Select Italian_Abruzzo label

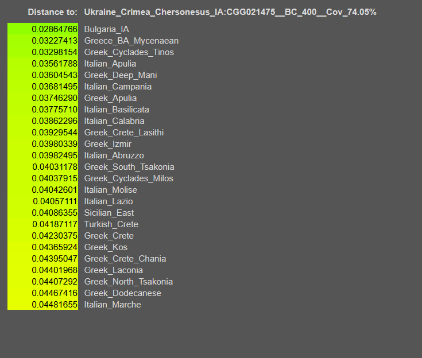click(114, 155)
